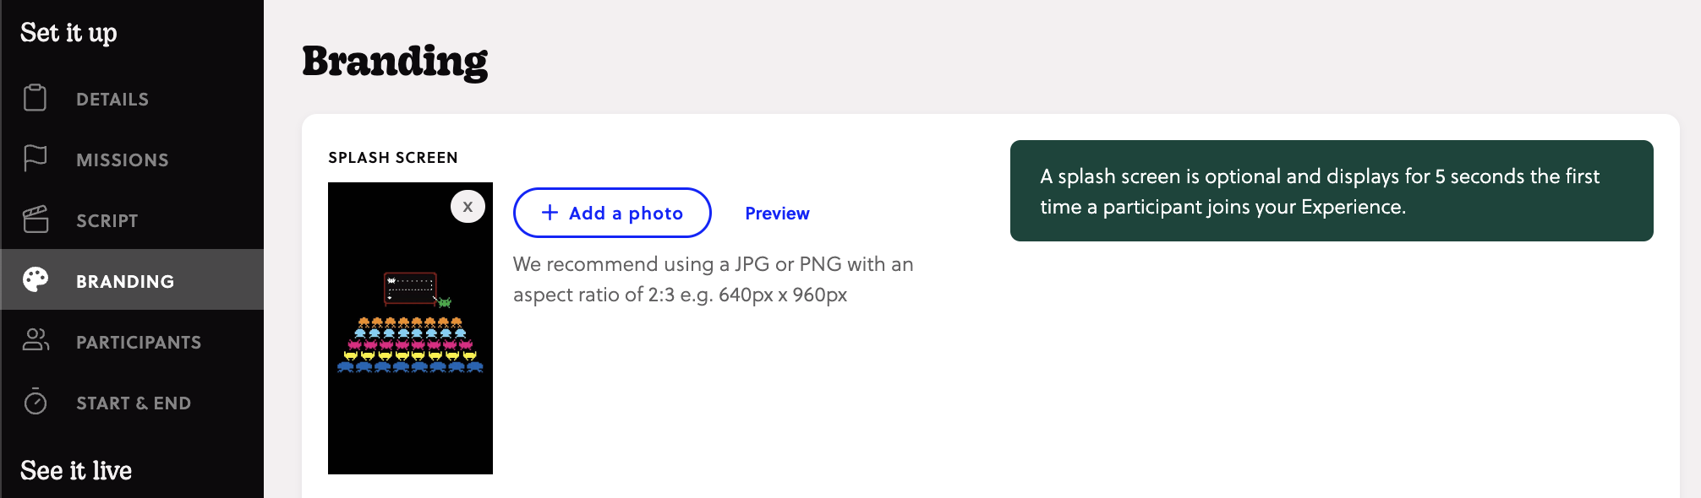The height and width of the screenshot is (498, 1701).
Task: Click the See it live heading
Action: [76, 469]
